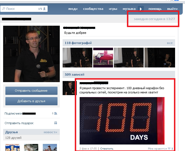Open the pink helicopter photo thumbnail
Screen dimensions: 185x151
103,58
